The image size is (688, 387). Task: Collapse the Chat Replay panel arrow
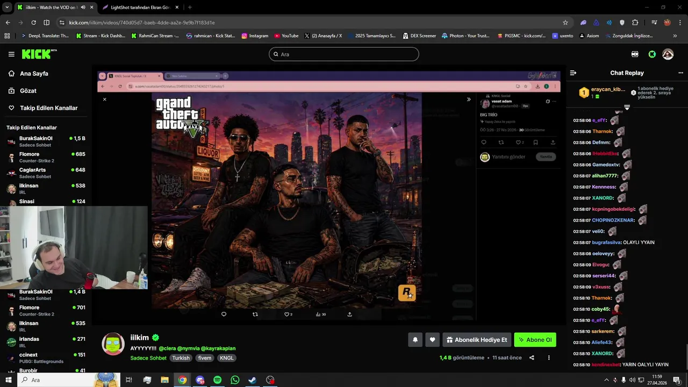pos(573,73)
